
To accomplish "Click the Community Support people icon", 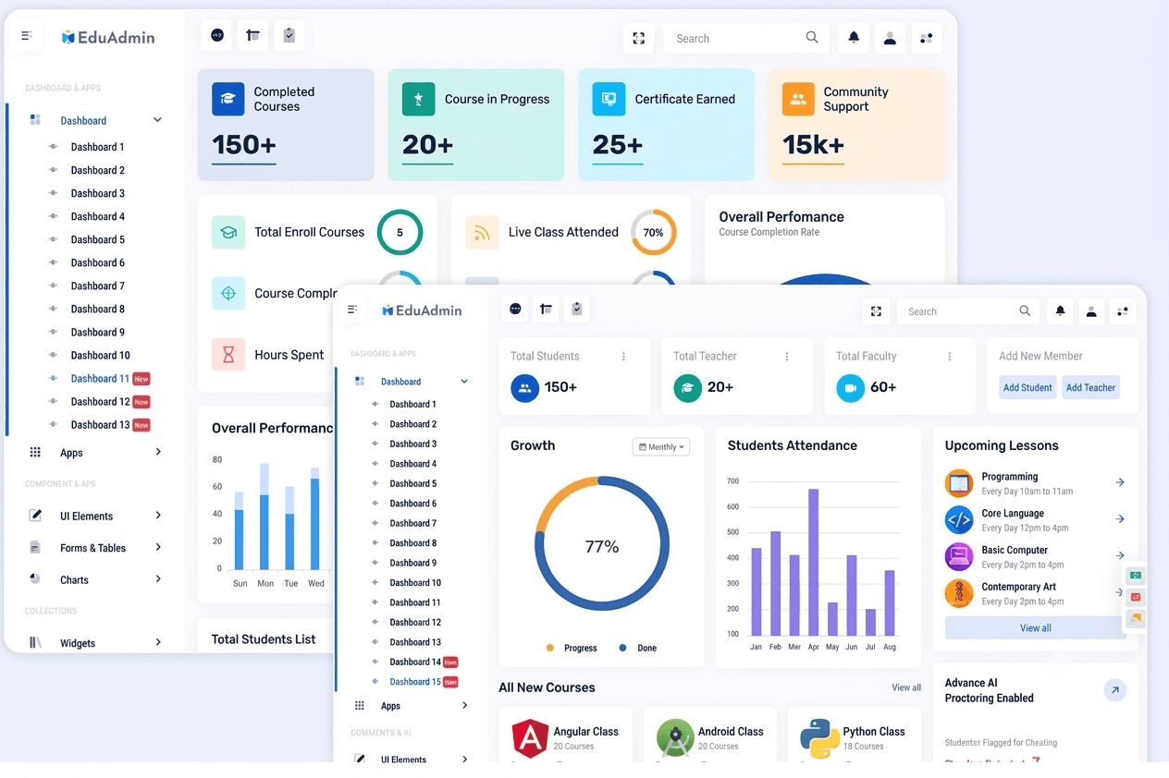I will point(798,99).
